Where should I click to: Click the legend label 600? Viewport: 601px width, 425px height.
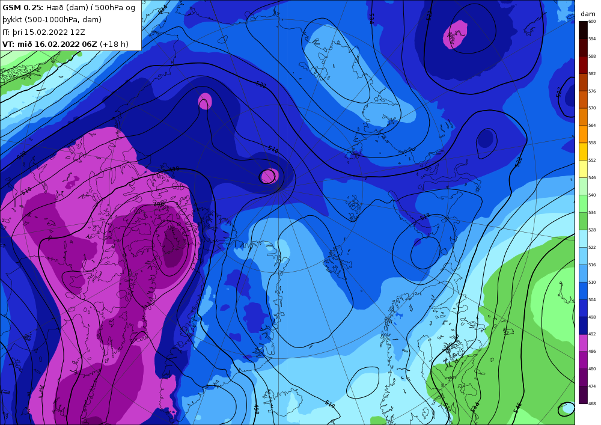(x=592, y=22)
